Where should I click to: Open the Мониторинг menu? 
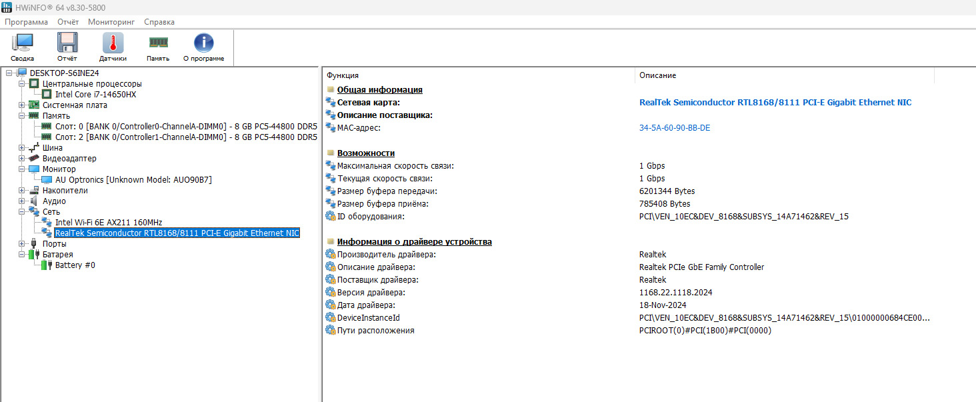(x=111, y=22)
